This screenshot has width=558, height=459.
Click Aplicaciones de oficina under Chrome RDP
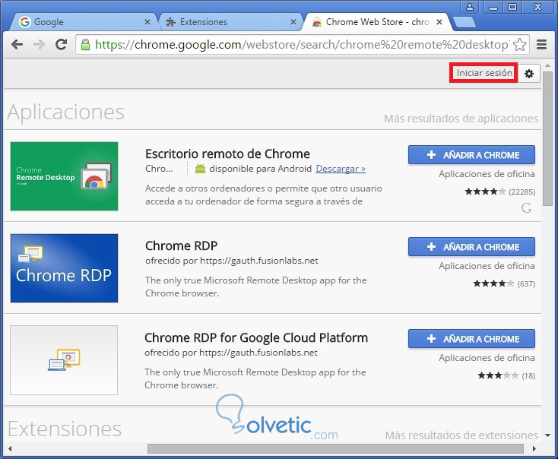[x=487, y=266]
